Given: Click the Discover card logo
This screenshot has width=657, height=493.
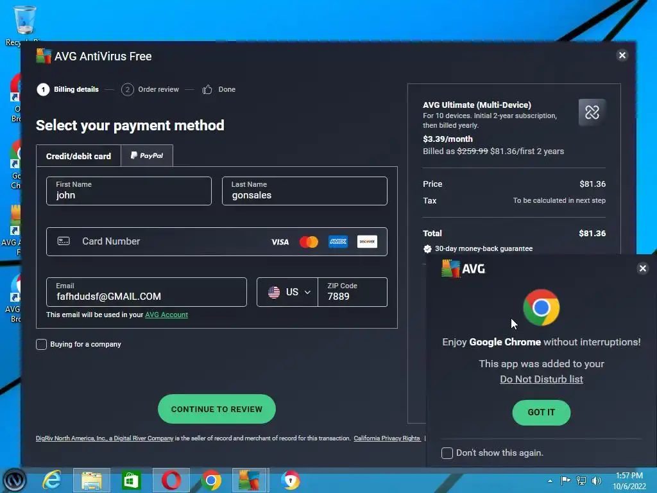Looking at the screenshot, I should 367,241.
